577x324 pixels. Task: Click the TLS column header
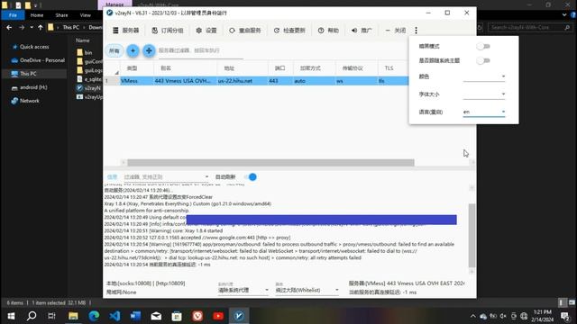[389, 68]
